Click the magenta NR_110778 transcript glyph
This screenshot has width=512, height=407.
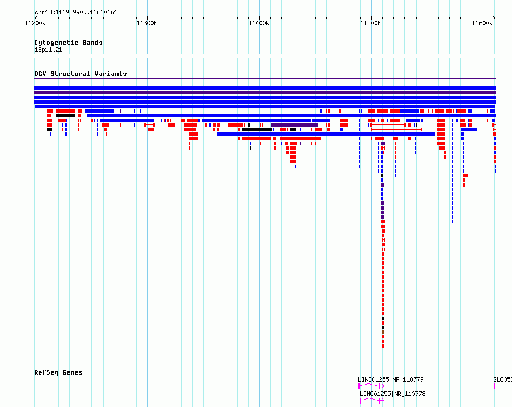[372, 401]
